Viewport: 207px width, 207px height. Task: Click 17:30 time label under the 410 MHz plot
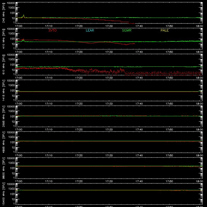109,52
